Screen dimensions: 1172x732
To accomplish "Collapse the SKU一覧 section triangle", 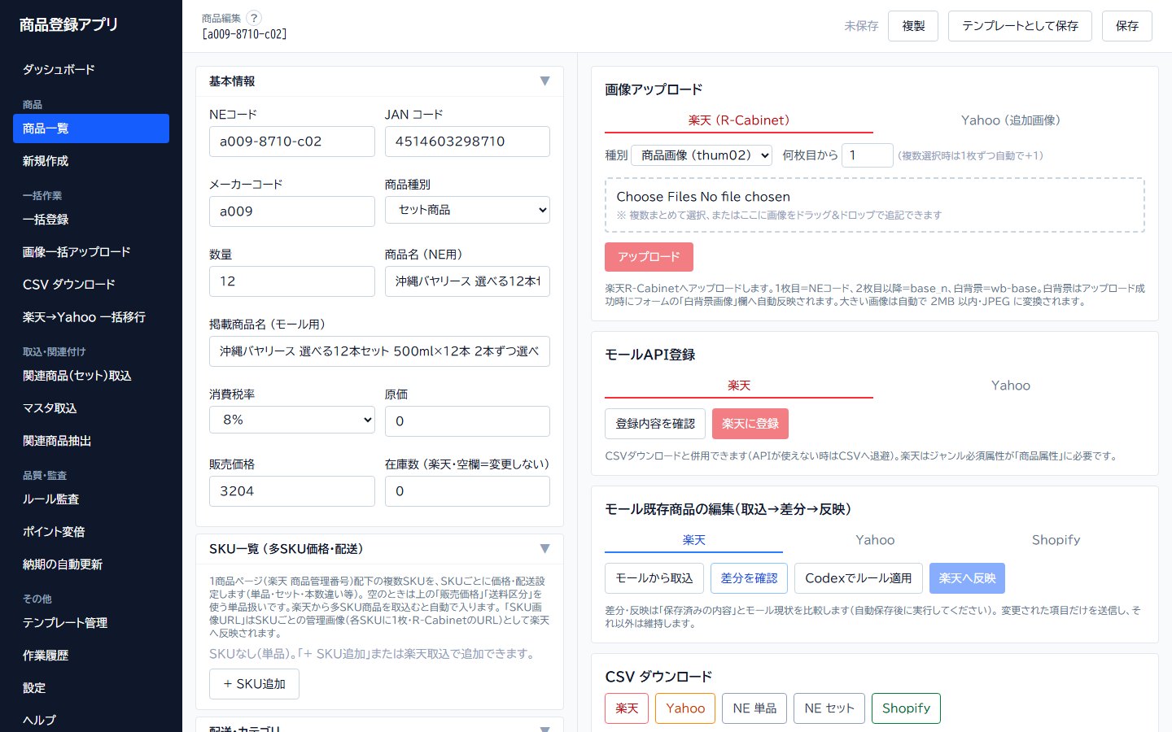I will 544,549.
